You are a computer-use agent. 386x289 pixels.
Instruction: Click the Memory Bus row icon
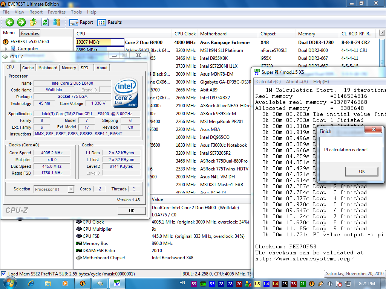(79, 243)
